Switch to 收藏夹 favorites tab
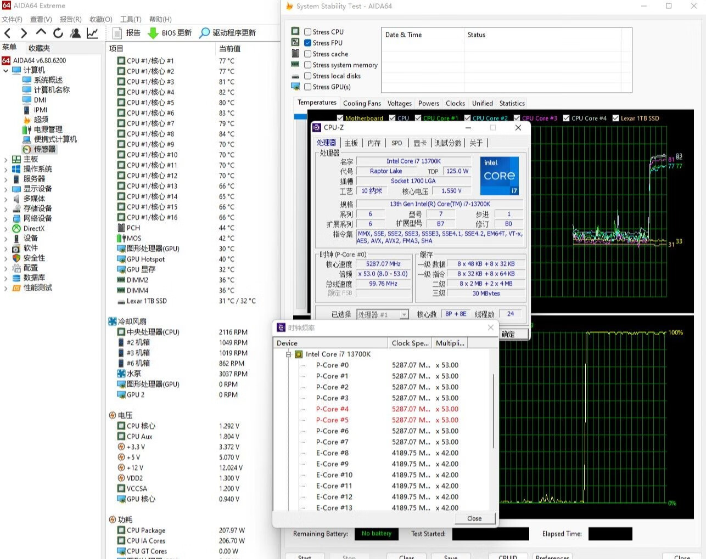The width and height of the screenshot is (706, 559). pos(39,48)
